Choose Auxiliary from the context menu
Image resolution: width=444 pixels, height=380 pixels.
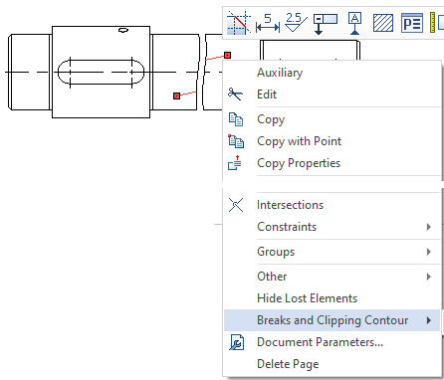333,73
